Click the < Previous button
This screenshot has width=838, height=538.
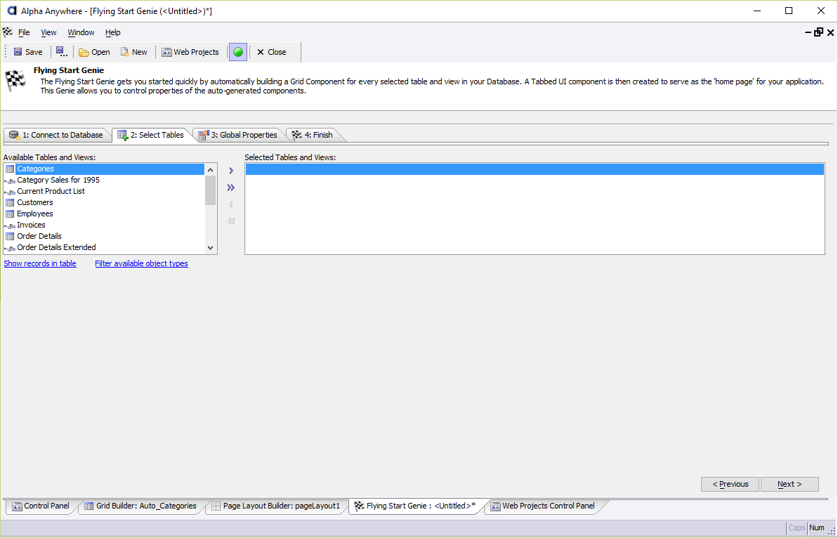tap(730, 484)
